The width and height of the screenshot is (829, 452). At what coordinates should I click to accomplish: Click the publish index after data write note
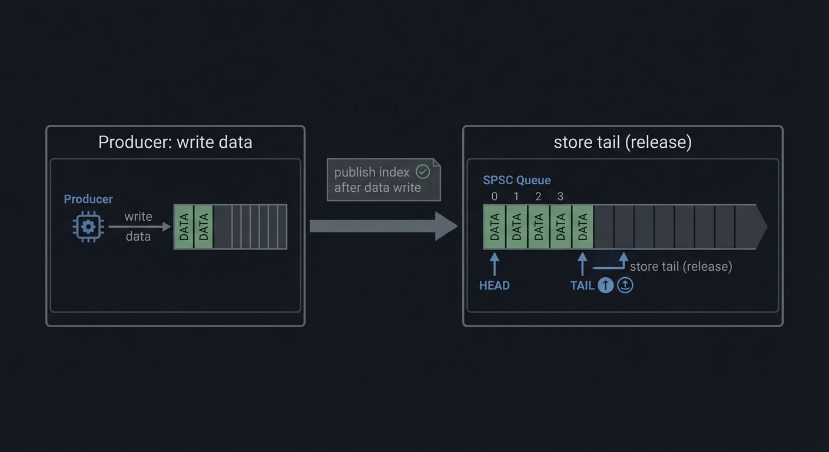pos(377,180)
